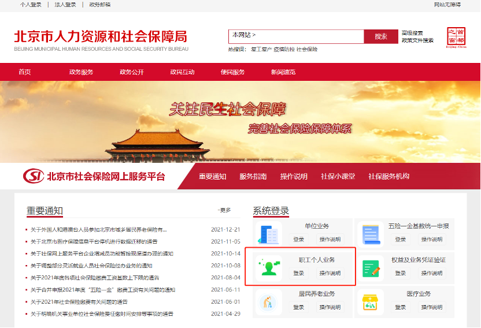Click the 五险一金基数统一申报 document icon
The width and height of the screenshot is (481, 328).
tap(371, 234)
